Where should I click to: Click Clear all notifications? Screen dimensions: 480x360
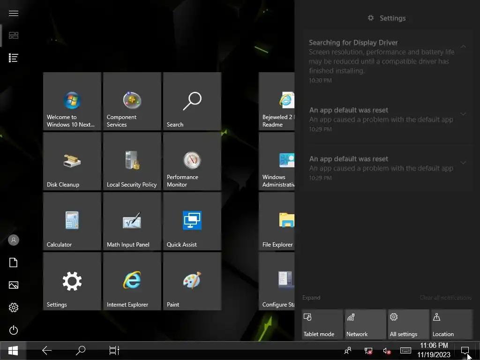tap(446, 298)
